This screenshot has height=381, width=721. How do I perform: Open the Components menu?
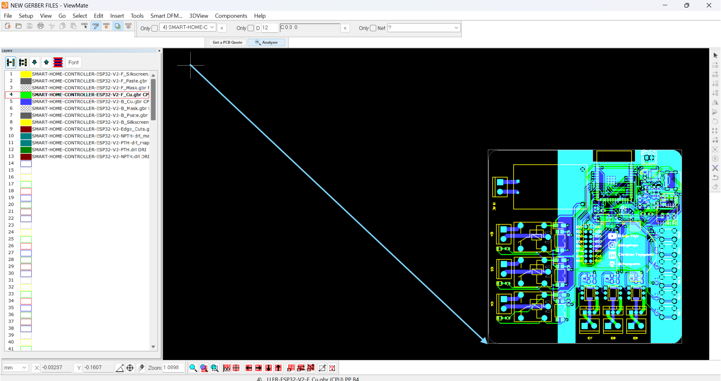[231, 16]
